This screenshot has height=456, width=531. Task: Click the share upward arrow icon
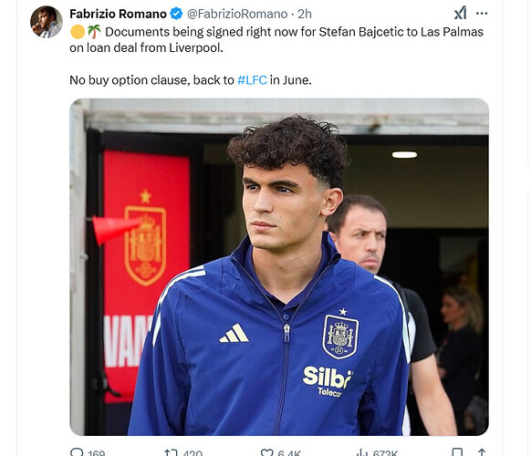tap(482, 452)
